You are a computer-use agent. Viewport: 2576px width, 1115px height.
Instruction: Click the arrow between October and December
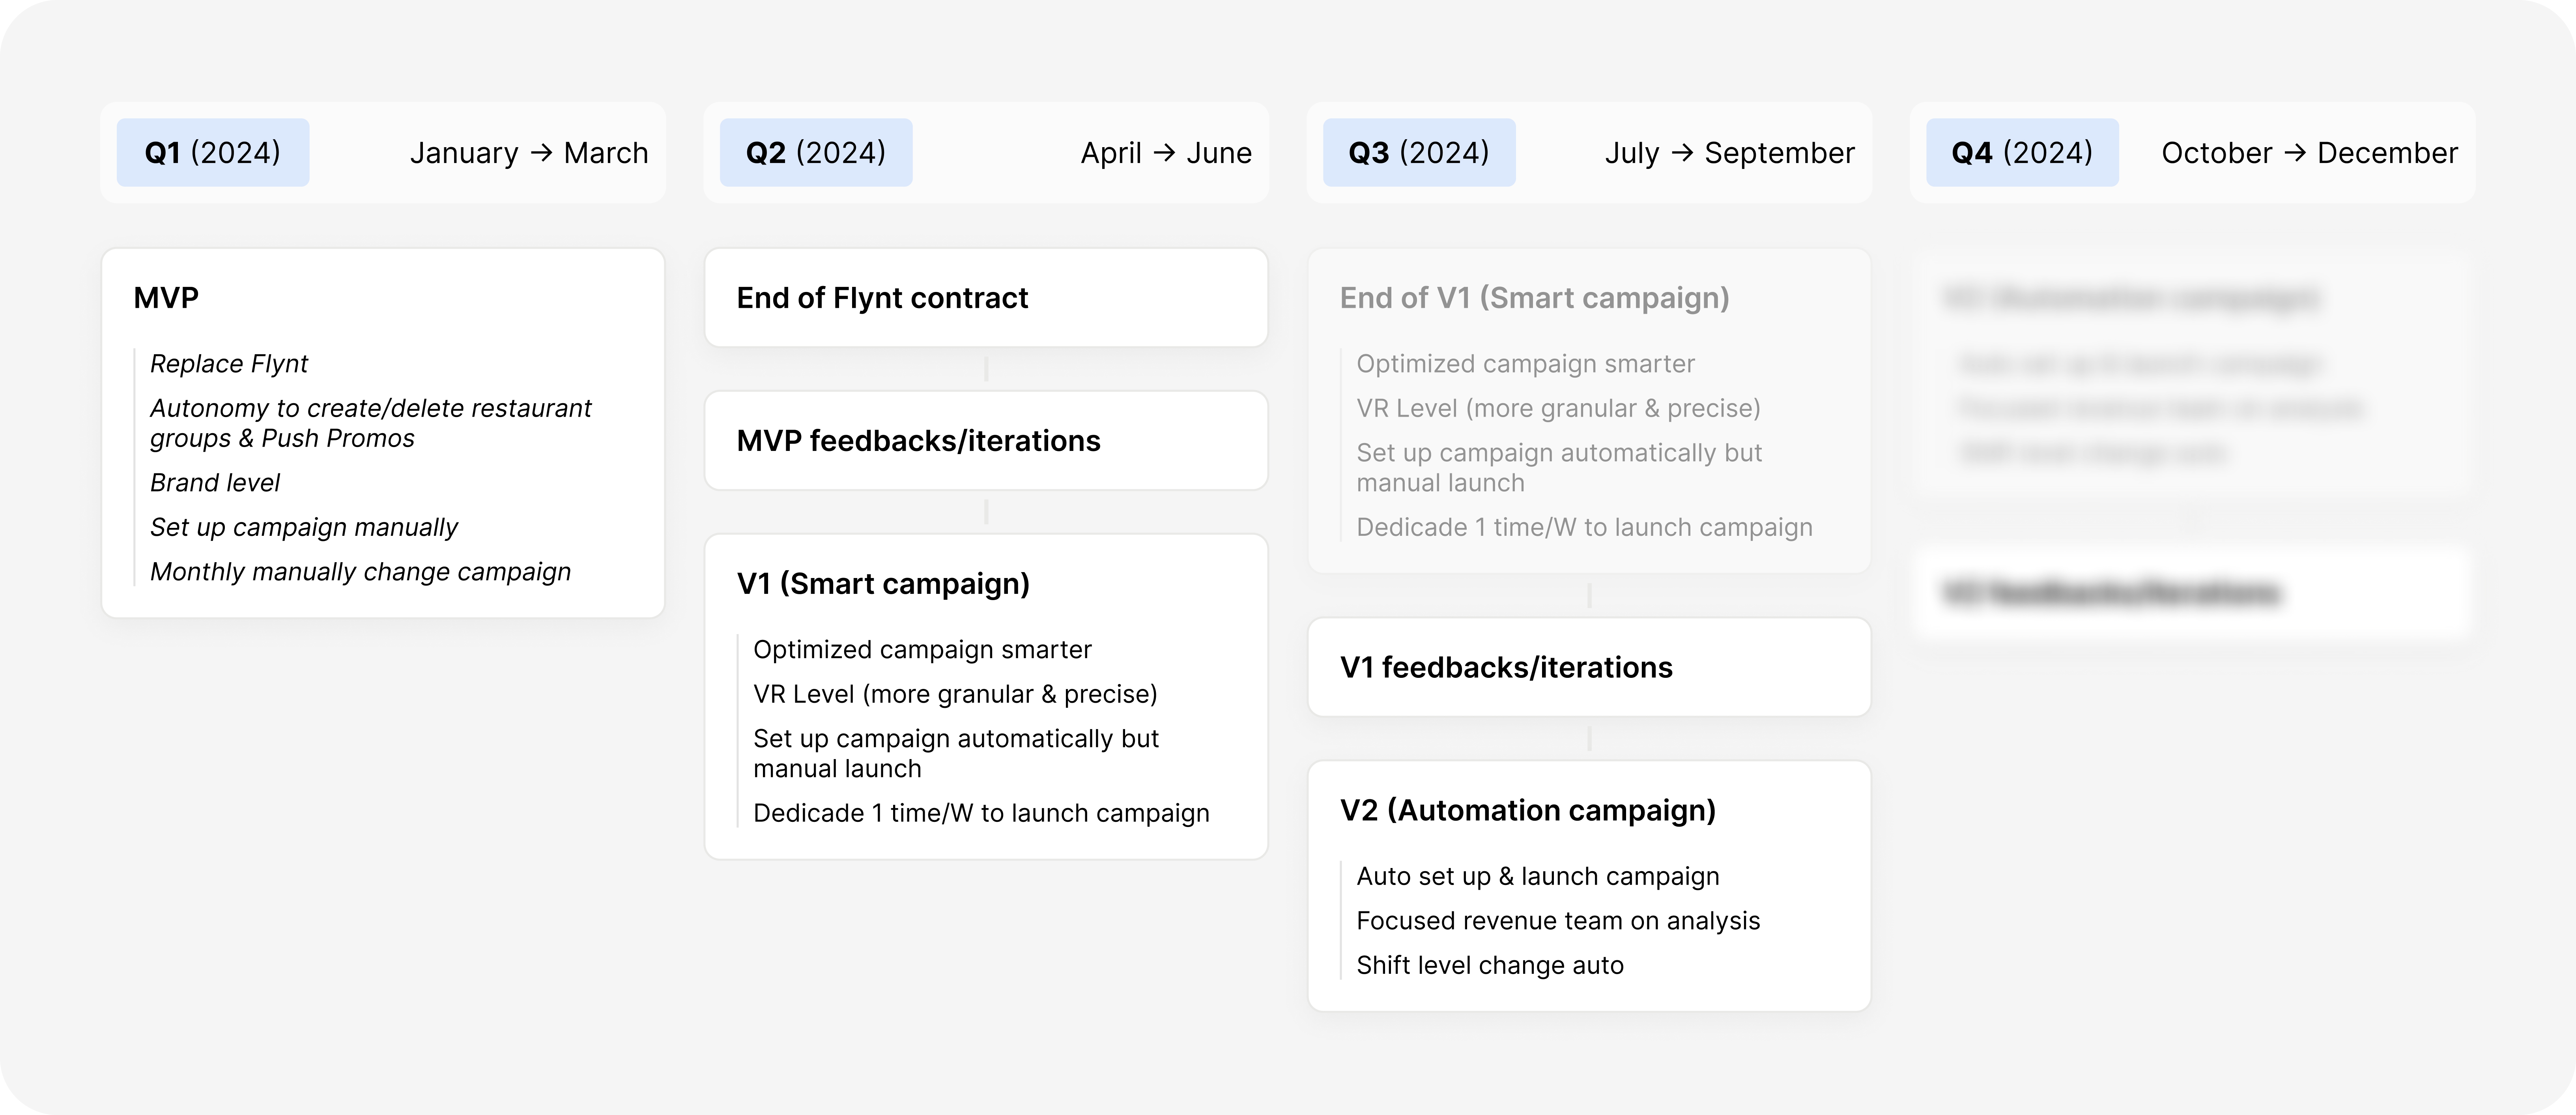click(x=2295, y=153)
